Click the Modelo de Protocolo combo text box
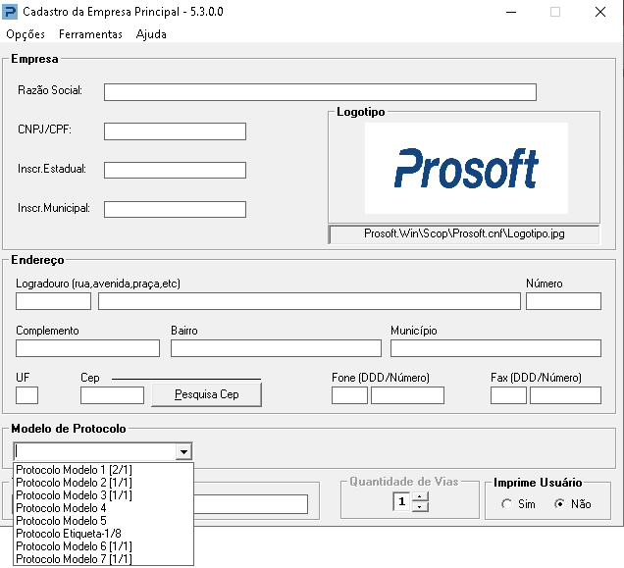 pyautogui.click(x=95, y=452)
